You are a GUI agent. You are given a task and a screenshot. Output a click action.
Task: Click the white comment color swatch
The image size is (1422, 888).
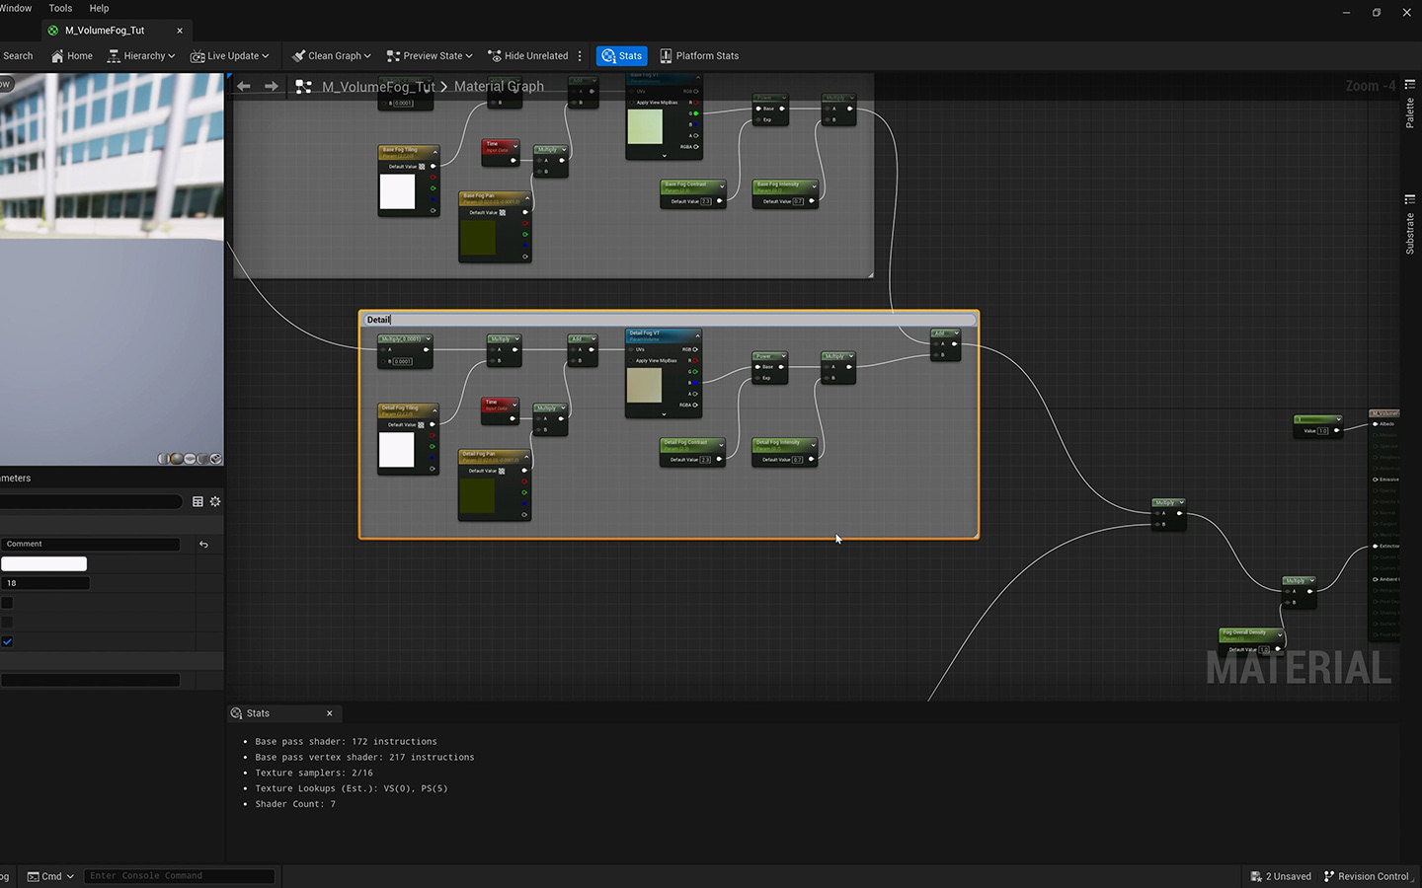(x=43, y=564)
